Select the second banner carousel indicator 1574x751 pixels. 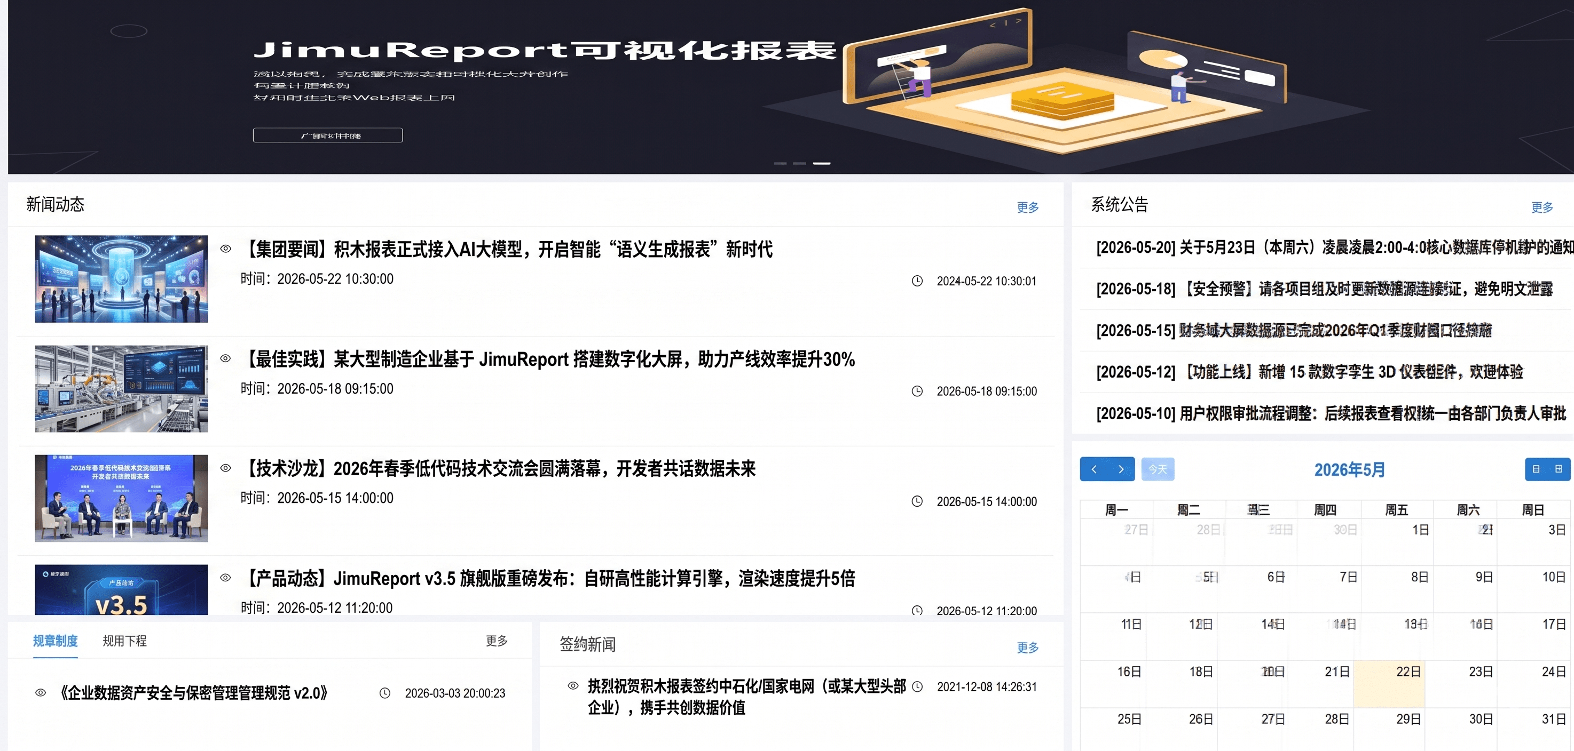click(800, 163)
